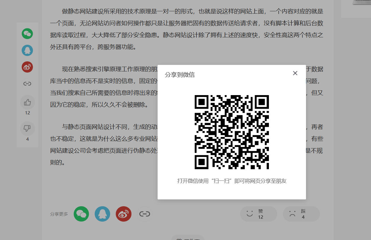
Task: Share to Weibo from the floating sidebar
Action: coord(27,67)
